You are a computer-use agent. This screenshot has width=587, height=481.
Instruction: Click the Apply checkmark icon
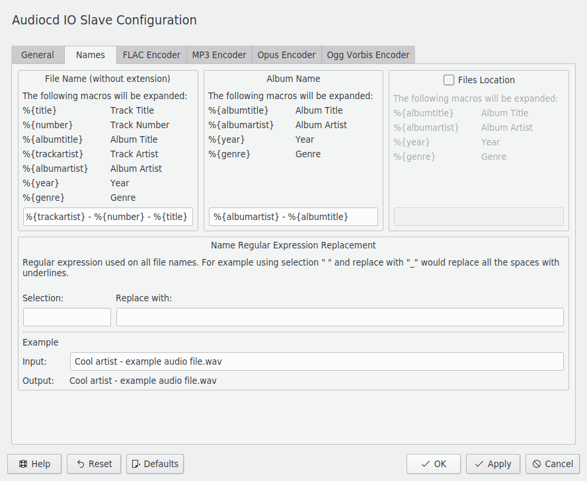tap(479, 464)
